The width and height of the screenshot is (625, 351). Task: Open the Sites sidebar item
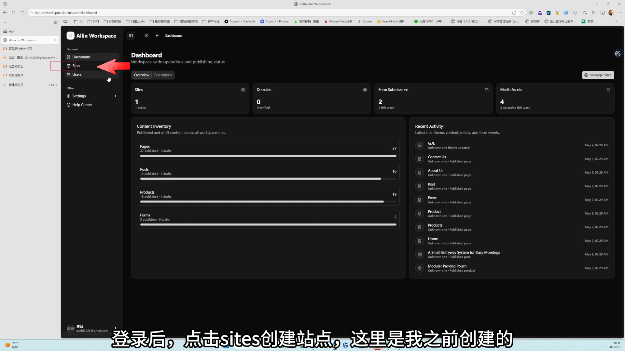coord(92,66)
